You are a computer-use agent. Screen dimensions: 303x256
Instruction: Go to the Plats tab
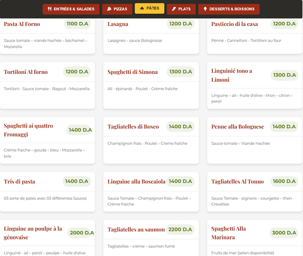[181, 9]
